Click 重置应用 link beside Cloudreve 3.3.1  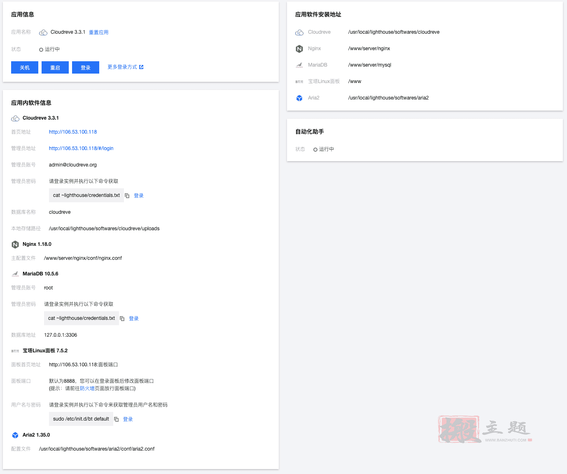pos(99,32)
